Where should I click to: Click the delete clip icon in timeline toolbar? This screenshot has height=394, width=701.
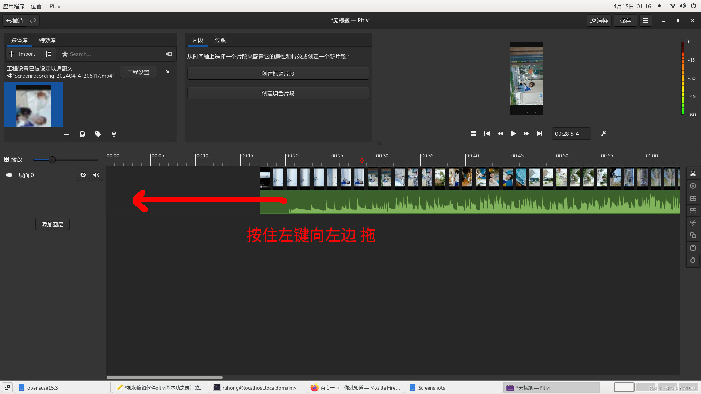click(x=693, y=186)
